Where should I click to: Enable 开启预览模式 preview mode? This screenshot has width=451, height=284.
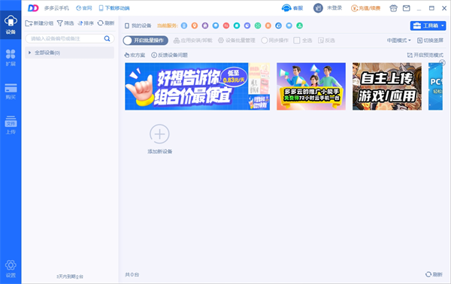tap(425, 55)
